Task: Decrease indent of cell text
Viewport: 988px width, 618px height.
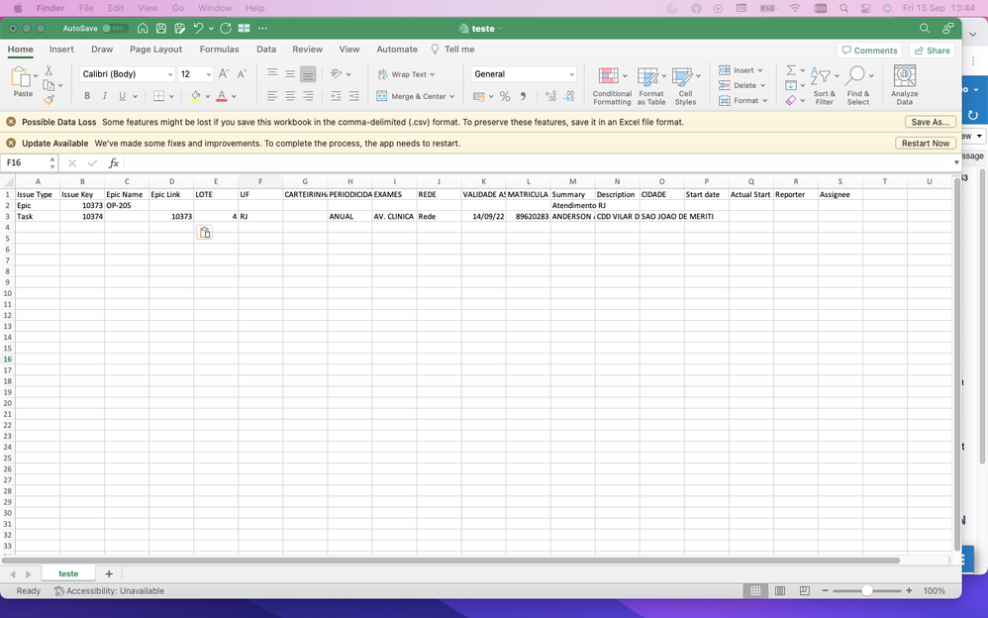Action: click(336, 96)
